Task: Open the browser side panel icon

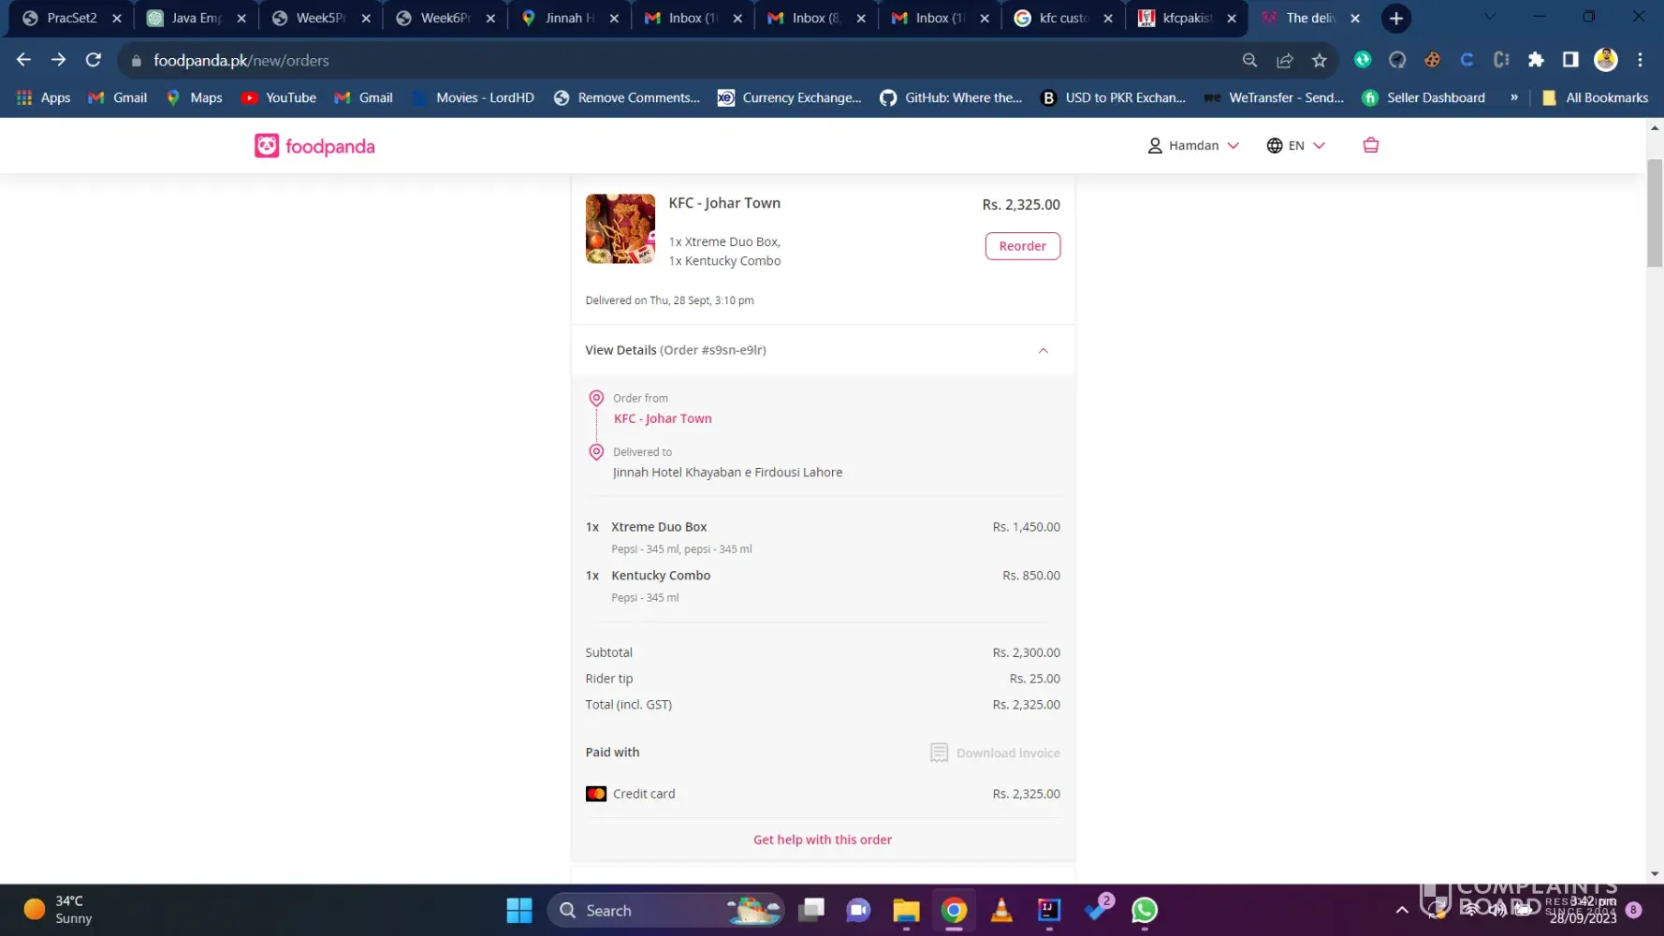Action: [1570, 61]
